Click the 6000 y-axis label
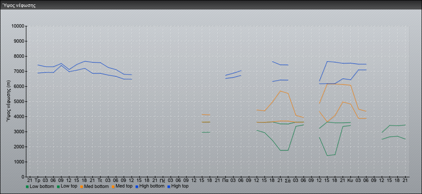This screenshot has width=422, height=194. pyautogui.click(x=19, y=86)
